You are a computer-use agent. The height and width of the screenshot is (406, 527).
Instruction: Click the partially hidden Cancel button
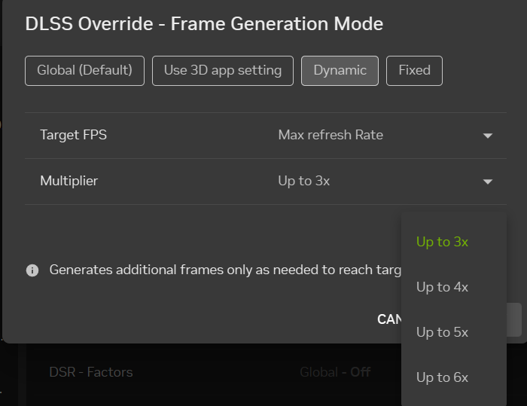tap(389, 319)
